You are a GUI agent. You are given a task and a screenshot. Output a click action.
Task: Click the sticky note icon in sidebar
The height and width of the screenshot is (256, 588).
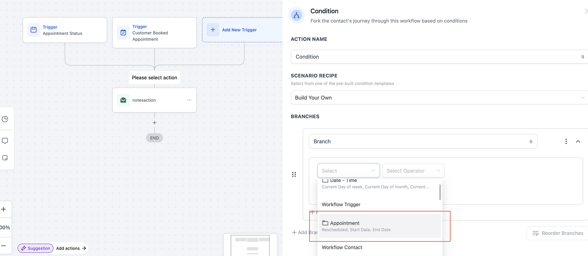(5, 158)
